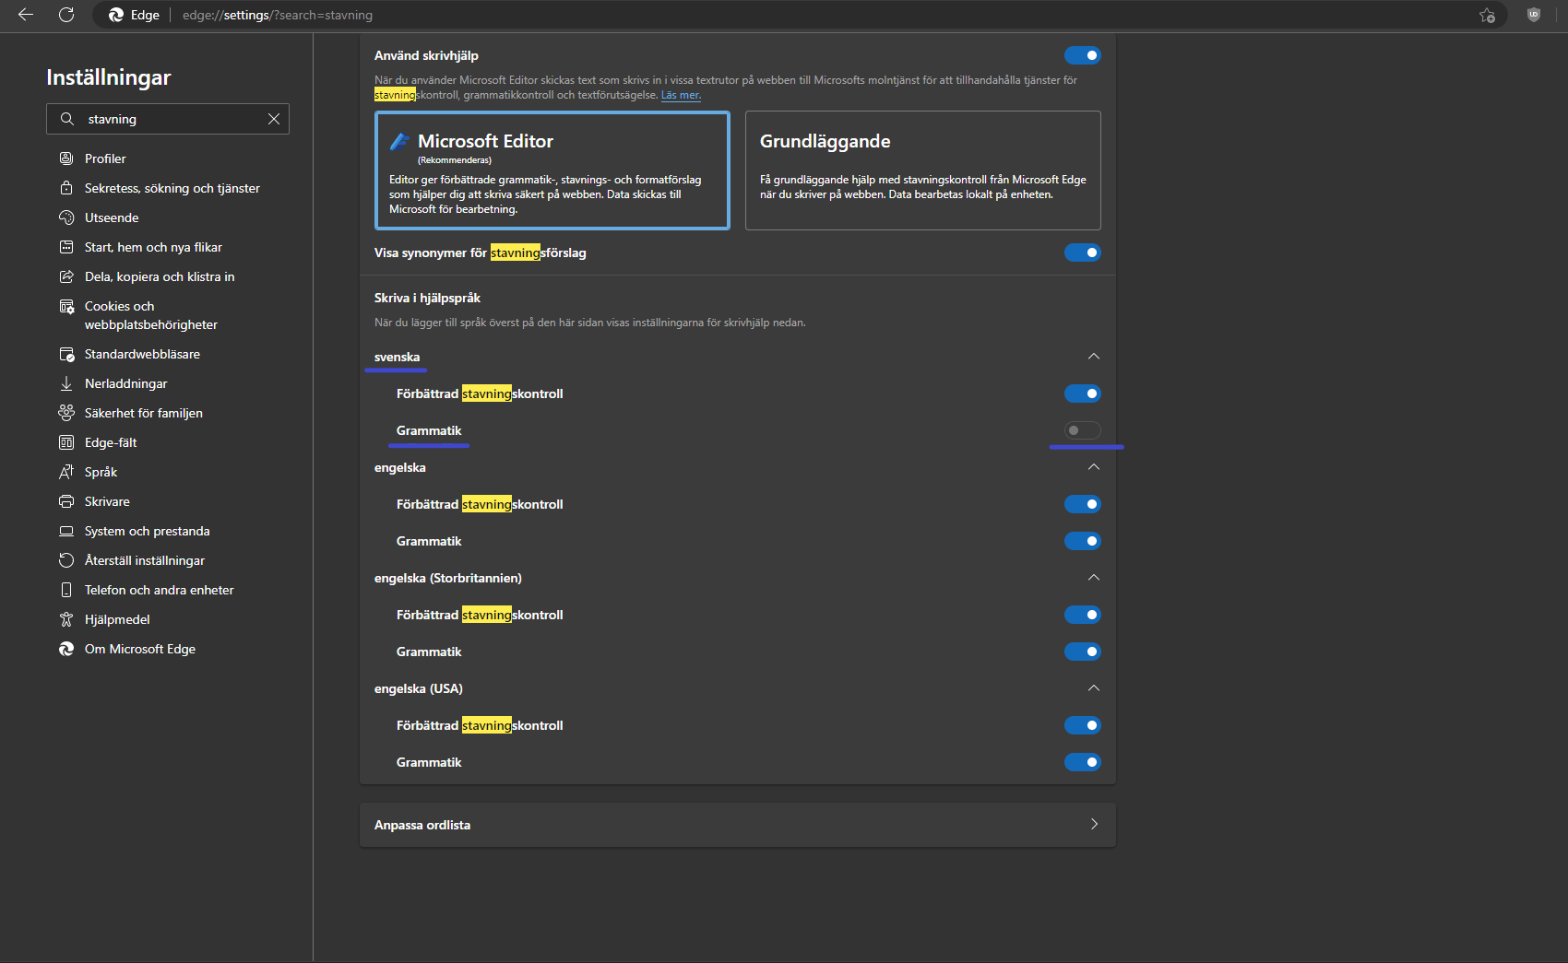Open Anpassa ordlista with chevron arrow
1568x963 pixels.
[x=1094, y=825]
